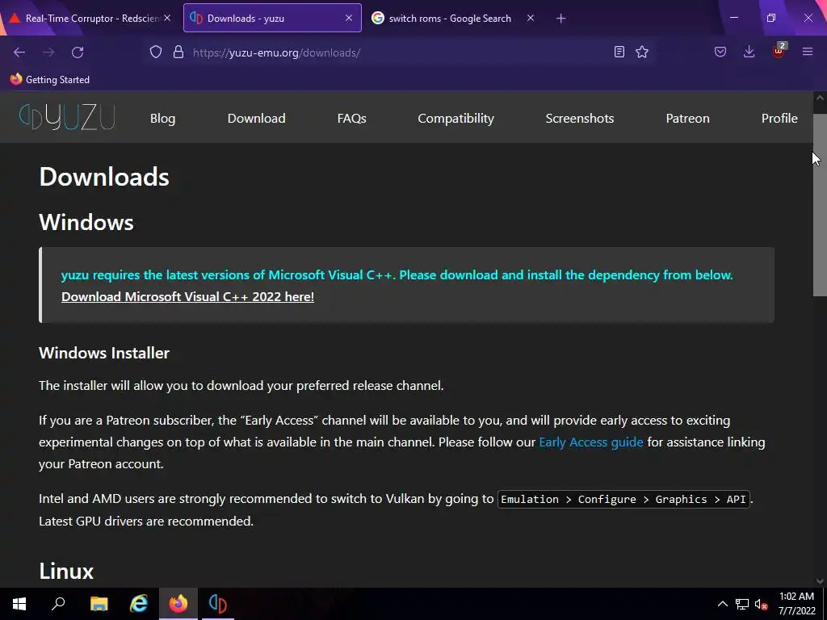Open the Windows Start menu

pos(19,604)
